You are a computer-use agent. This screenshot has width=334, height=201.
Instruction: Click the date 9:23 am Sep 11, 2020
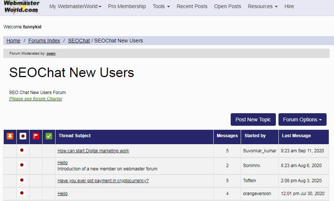tap(302, 151)
